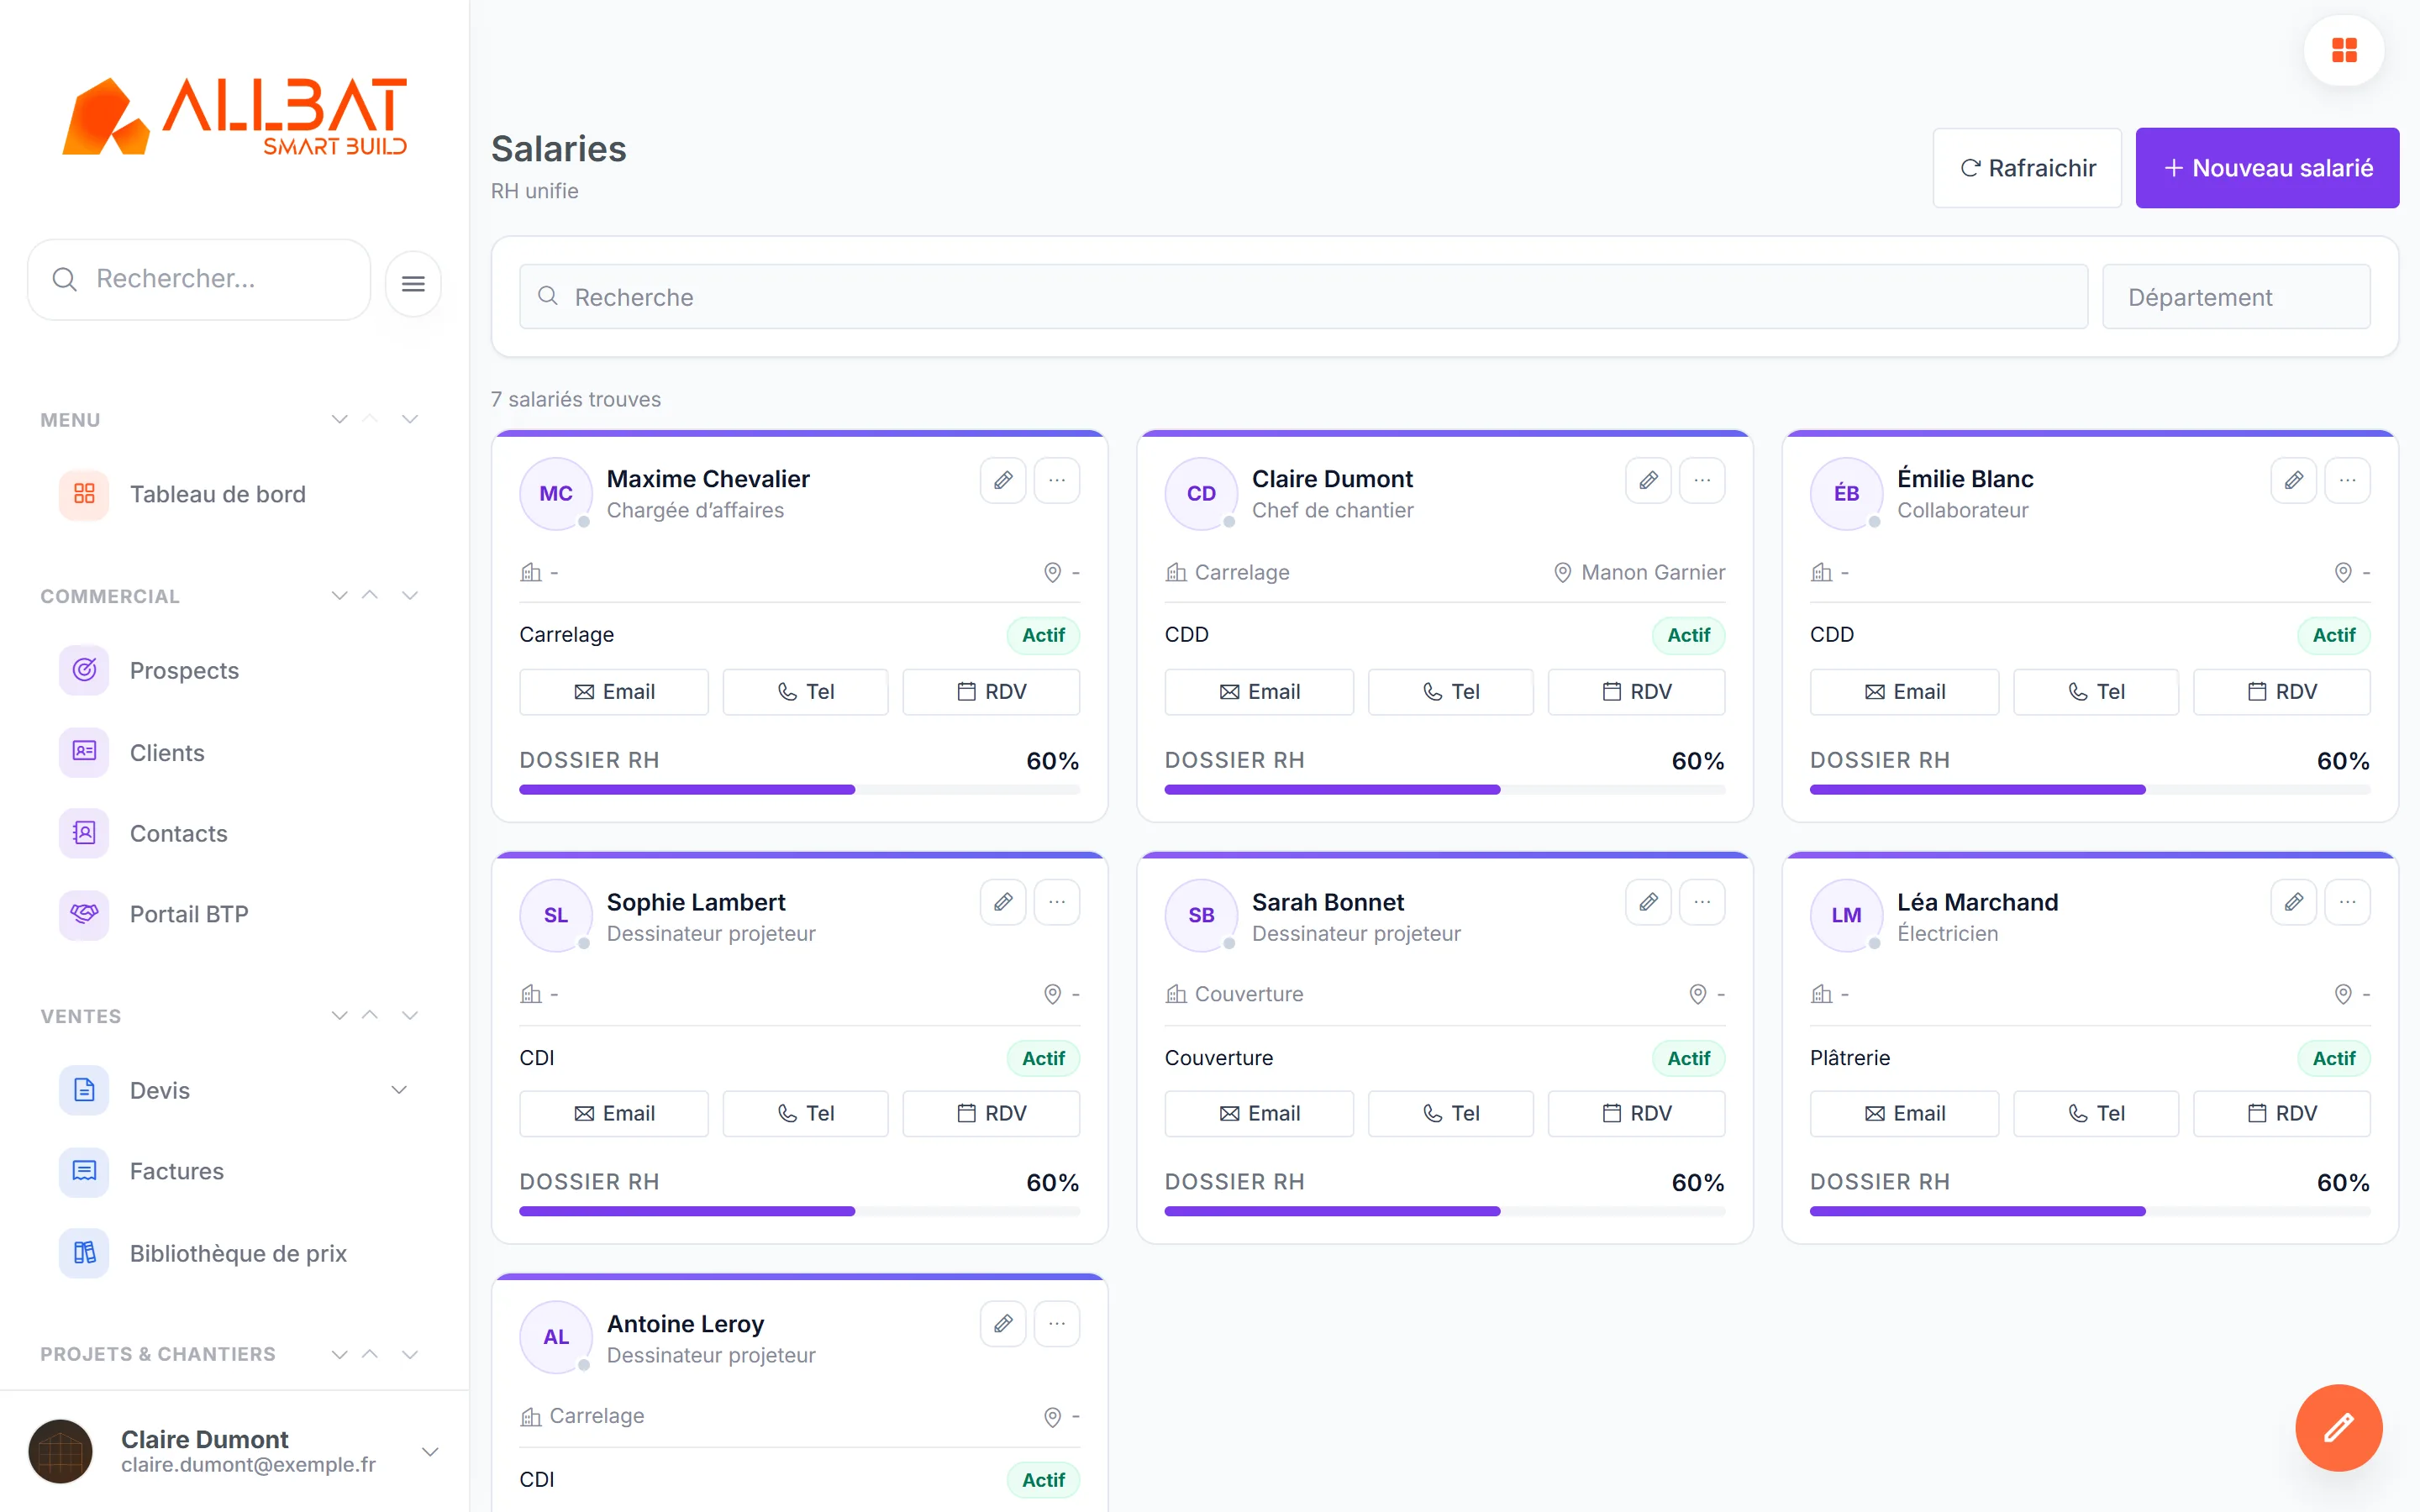This screenshot has height=1512, width=2420.
Task: Edit Émilie Blanc using pencil icon
Action: tap(2294, 480)
